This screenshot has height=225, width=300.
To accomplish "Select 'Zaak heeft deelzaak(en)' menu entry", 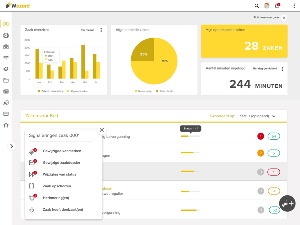I will point(63,210).
